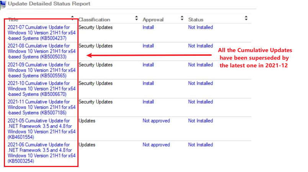Click the Install approval for KB5004237

pyautogui.click(x=148, y=27)
